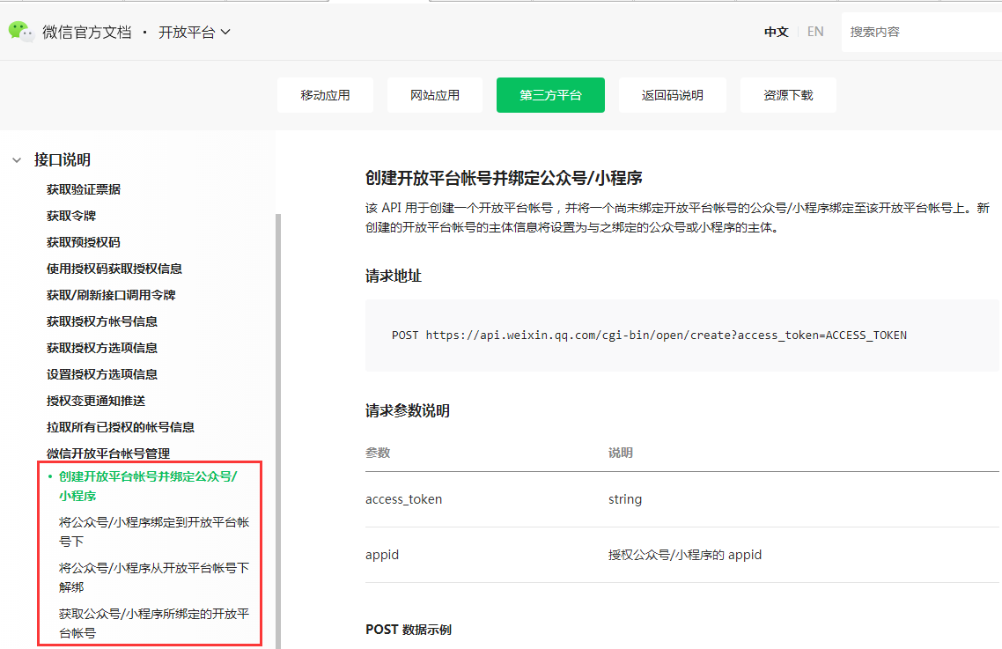
Task: Open 使用授权码获取授权信息 in sidebar
Action: (x=114, y=269)
